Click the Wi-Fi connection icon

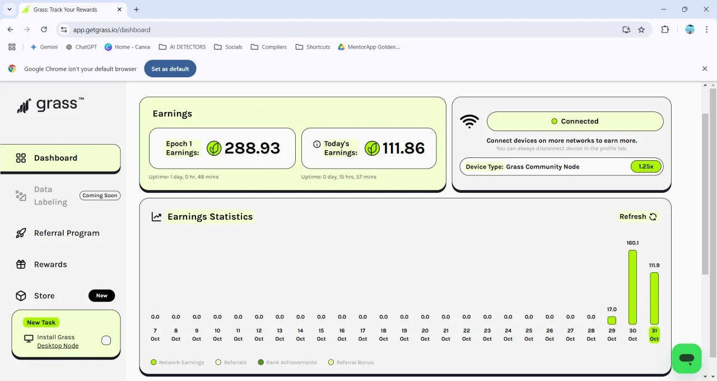pyautogui.click(x=469, y=122)
